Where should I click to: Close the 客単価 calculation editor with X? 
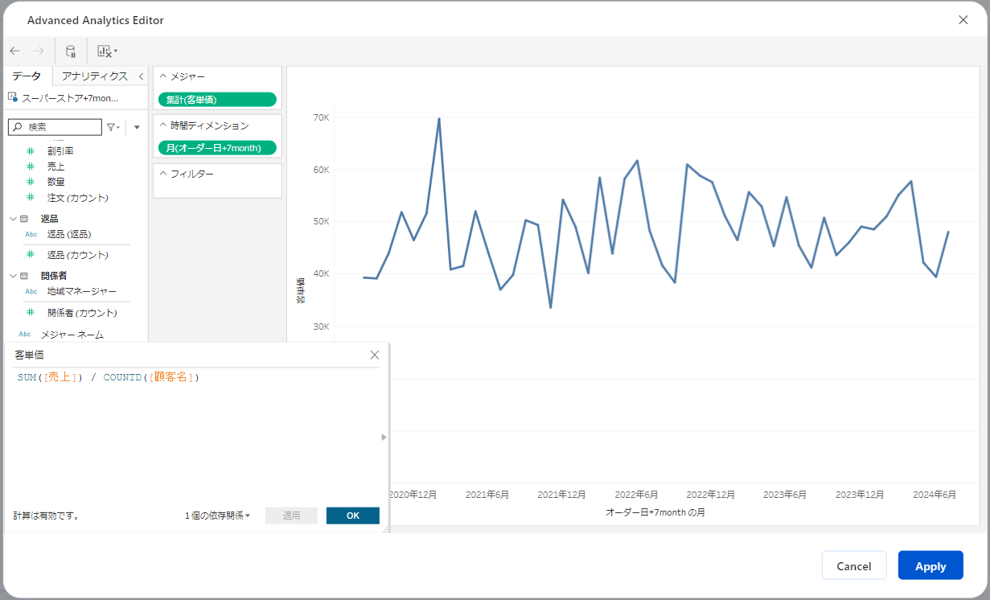click(374, 355)
